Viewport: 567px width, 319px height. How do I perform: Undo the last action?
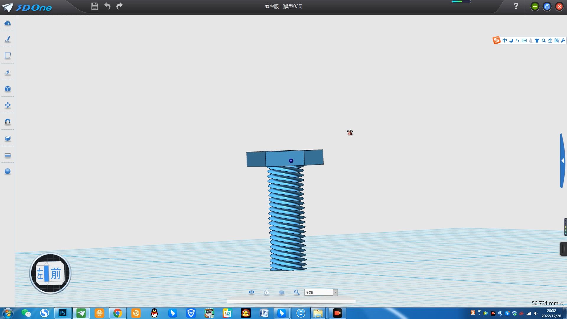pyautogui.click(x=107, y=6)
